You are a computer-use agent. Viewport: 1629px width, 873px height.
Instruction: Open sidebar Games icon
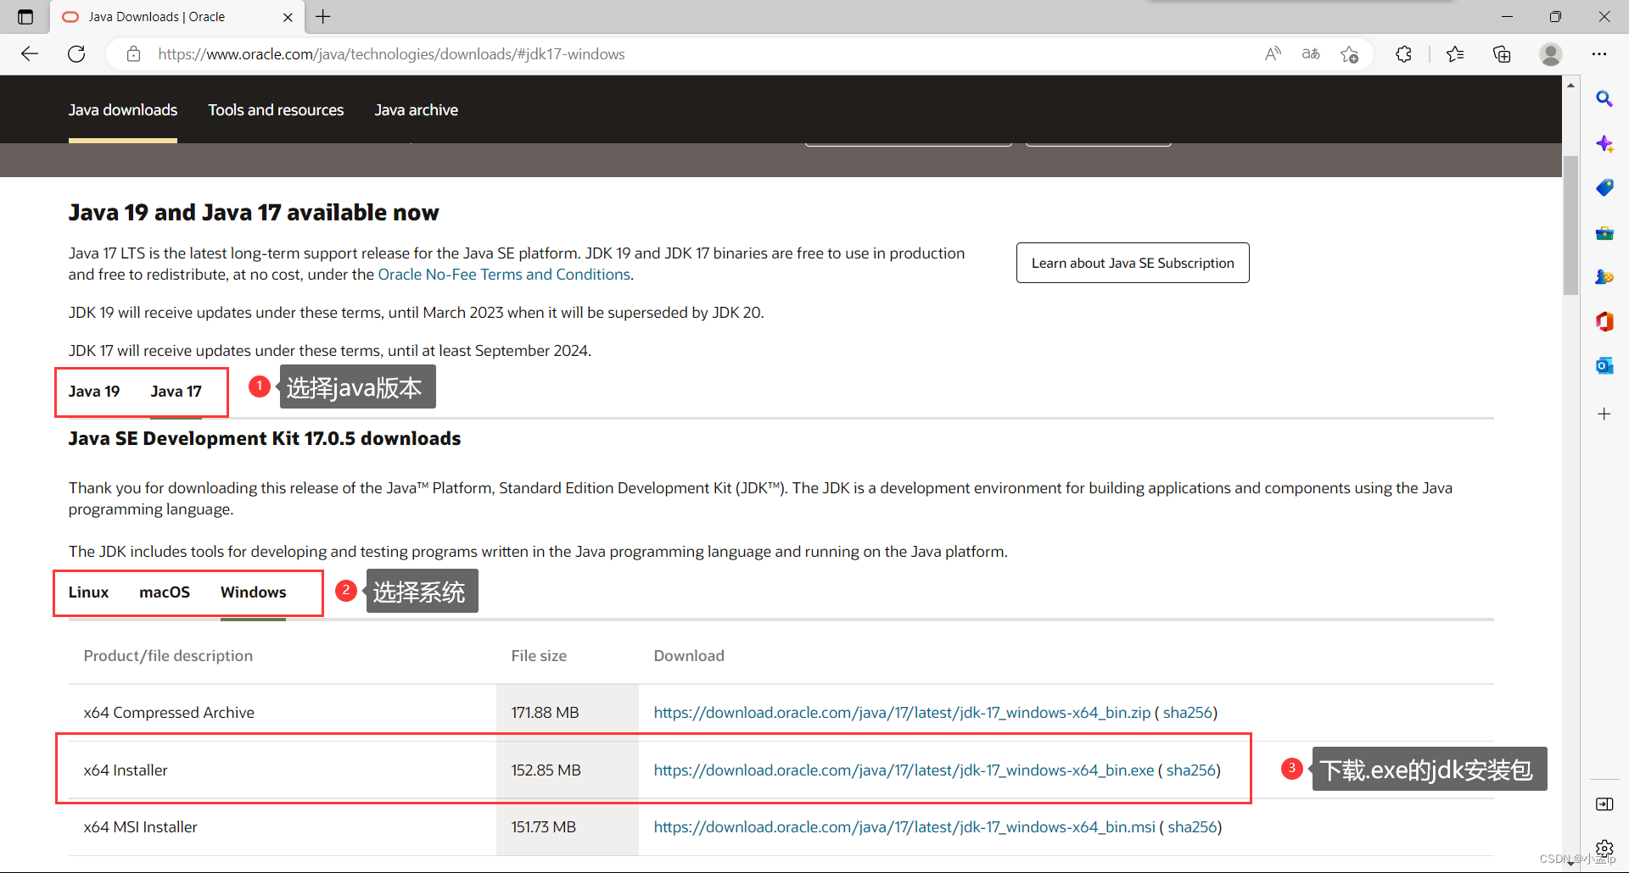coord(1604,276)
